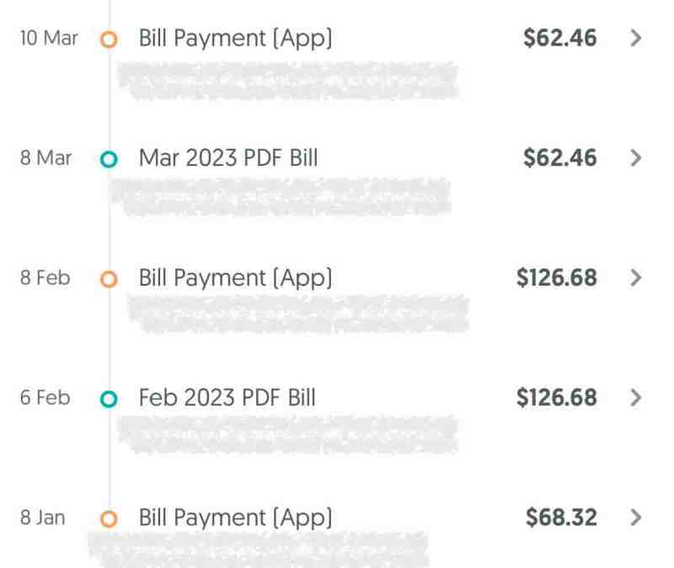The height and width of the screenshot is (568, 674).
Task: Click the $62.46 amount on Mar PDF Bill
Action: pos(559,158)
